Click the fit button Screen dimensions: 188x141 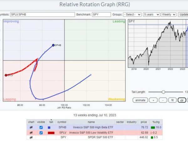[172, 100]
